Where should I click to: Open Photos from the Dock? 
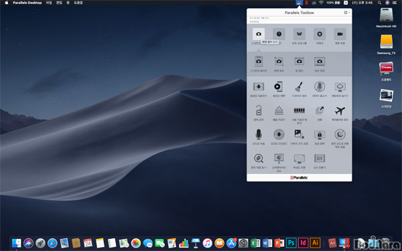pos(136,243)
